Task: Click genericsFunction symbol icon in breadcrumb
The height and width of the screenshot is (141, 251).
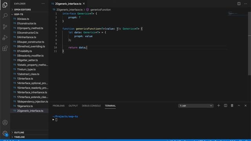Action: 87,10
